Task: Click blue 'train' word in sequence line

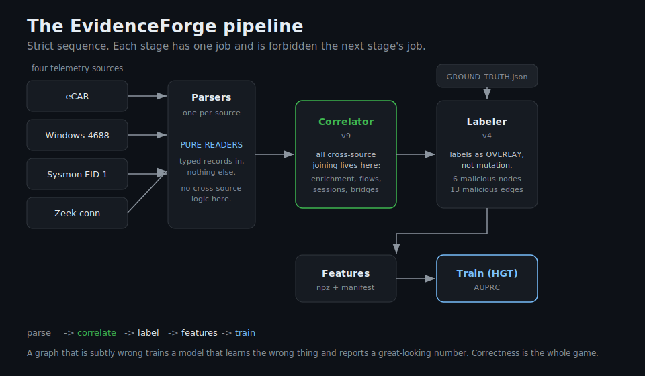Action: [245, 333]
